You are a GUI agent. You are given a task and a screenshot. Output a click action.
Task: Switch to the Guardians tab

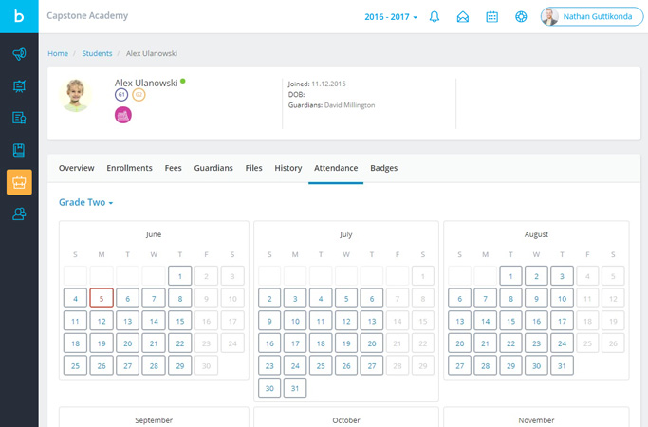point(213,168)
